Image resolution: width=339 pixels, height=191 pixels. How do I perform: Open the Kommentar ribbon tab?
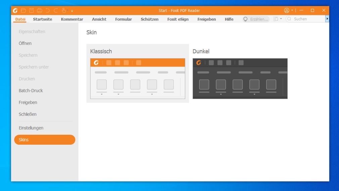pos(72,19)
